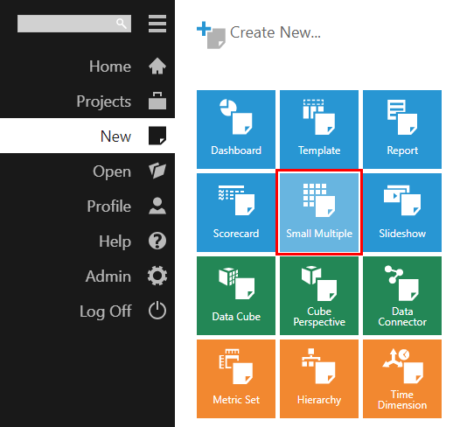Create a new Dashboard tile
Screen dimensions: 453x427
(236, 129)
